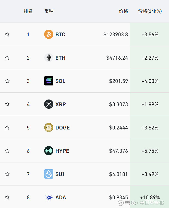The height and width of the screenshot is (208, 169).
Task: Star the DOGE row as favorite
Action: (7, 127)
